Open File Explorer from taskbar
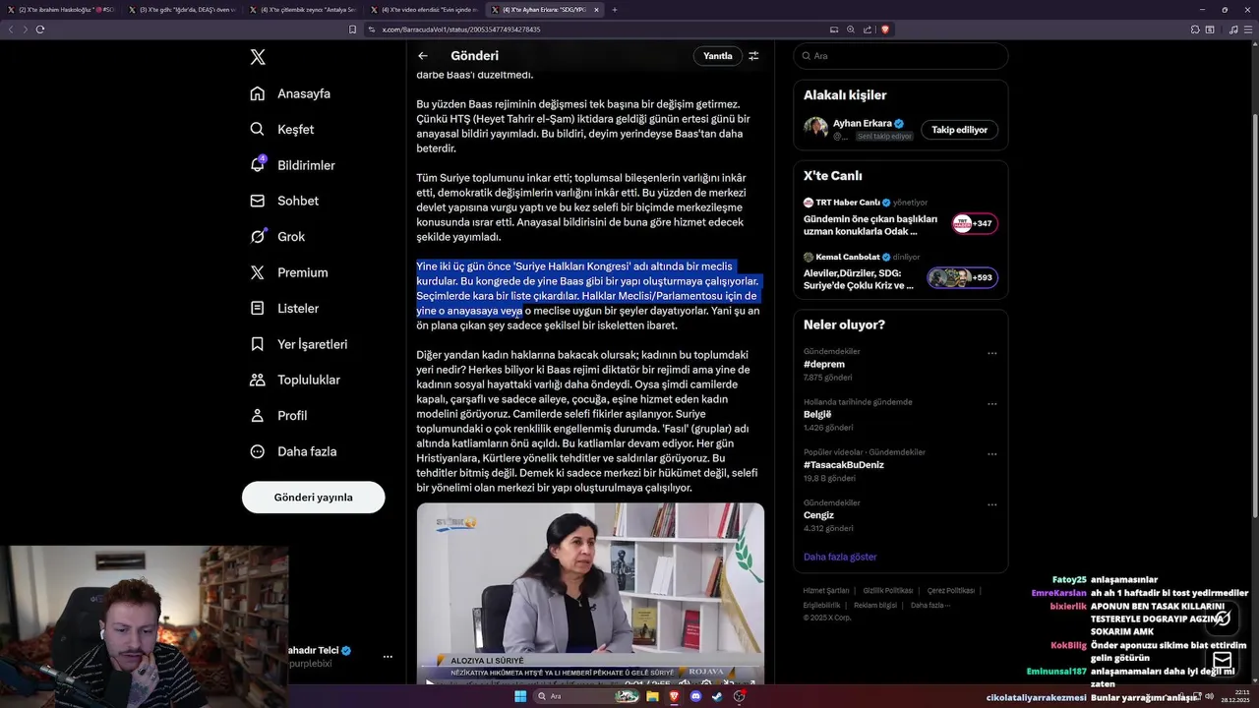The width and height of the screenshot is (1259, 708). pos(652,696)
